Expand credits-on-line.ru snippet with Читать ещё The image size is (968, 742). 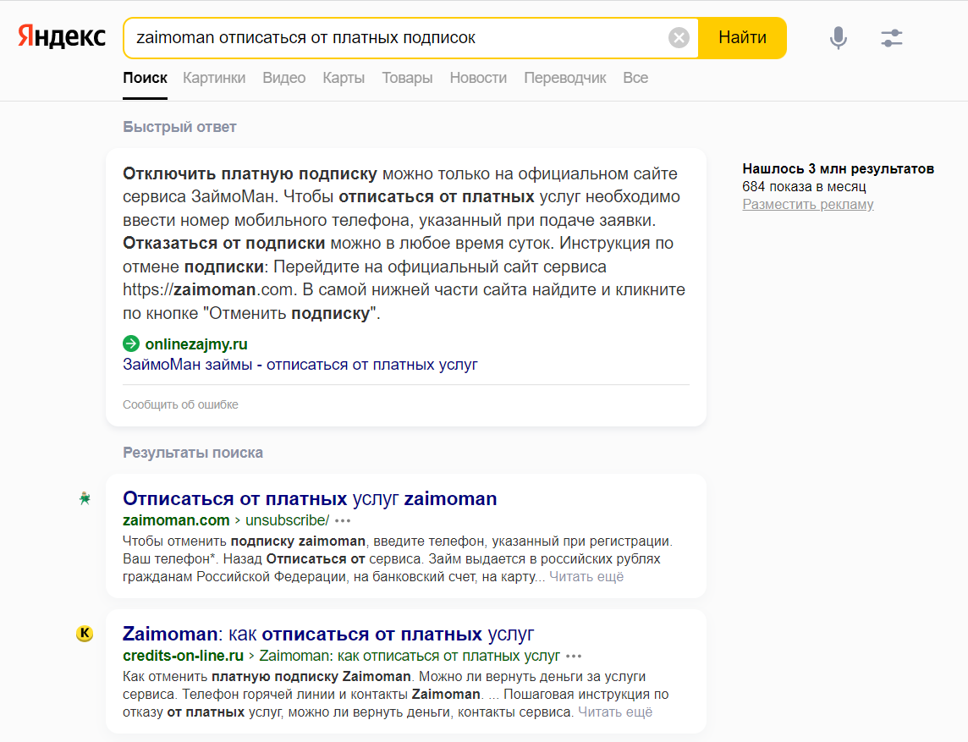(615, 712)
